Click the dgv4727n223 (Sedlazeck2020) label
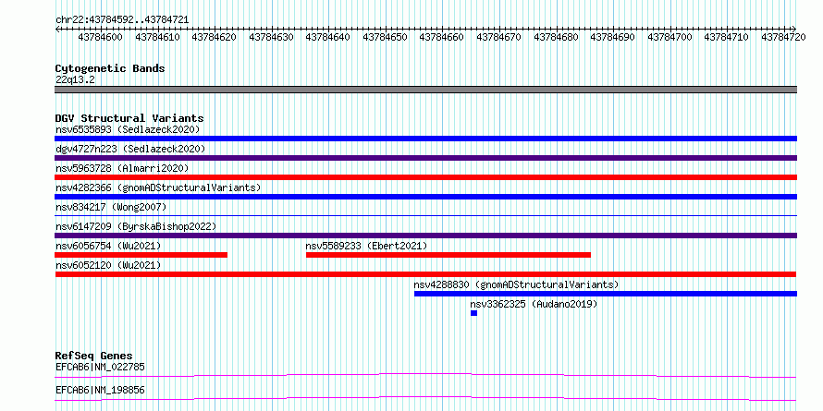 tap(130, 149)
